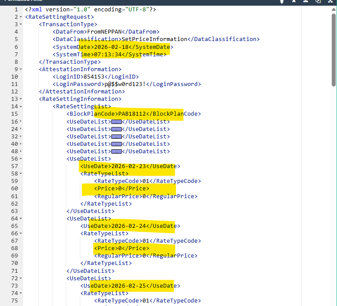Click UseDate 2026-02-25 on line 73
Viewport: 337px width, 306px height.
point(130,286)
